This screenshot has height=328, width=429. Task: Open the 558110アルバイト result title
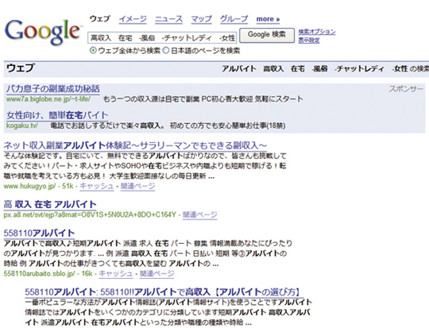[x=39, y=233]
